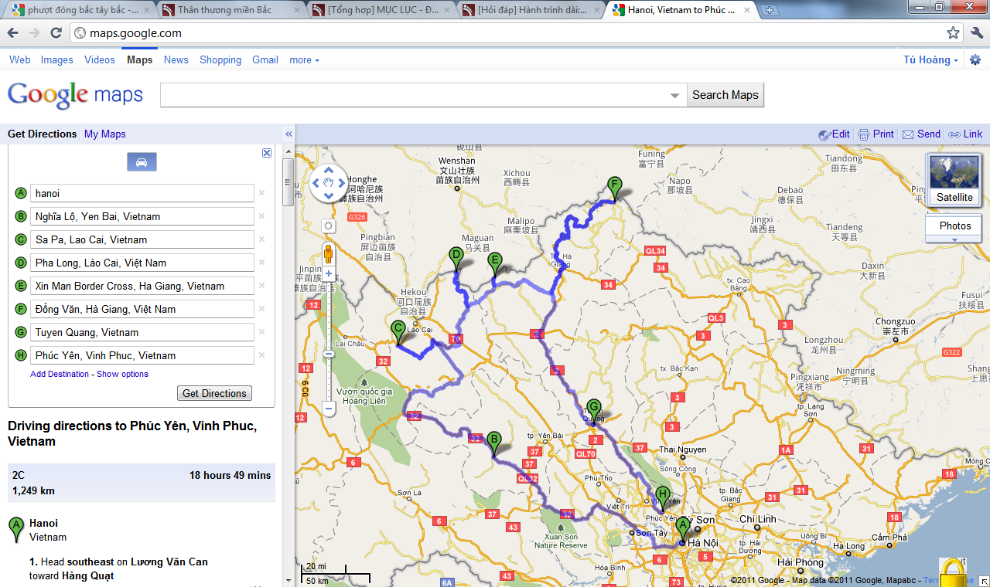This screenshot has width=990, height=587.
Task: Open Tú Hoàng account menu
Action: click(x=930, y=59)
